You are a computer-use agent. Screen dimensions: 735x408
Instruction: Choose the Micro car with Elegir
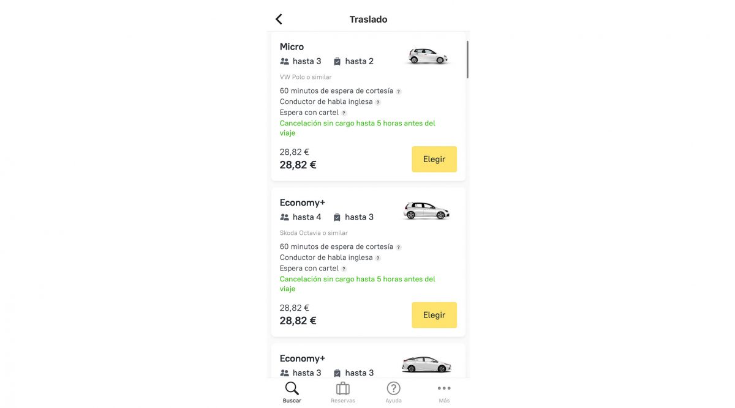434,159
